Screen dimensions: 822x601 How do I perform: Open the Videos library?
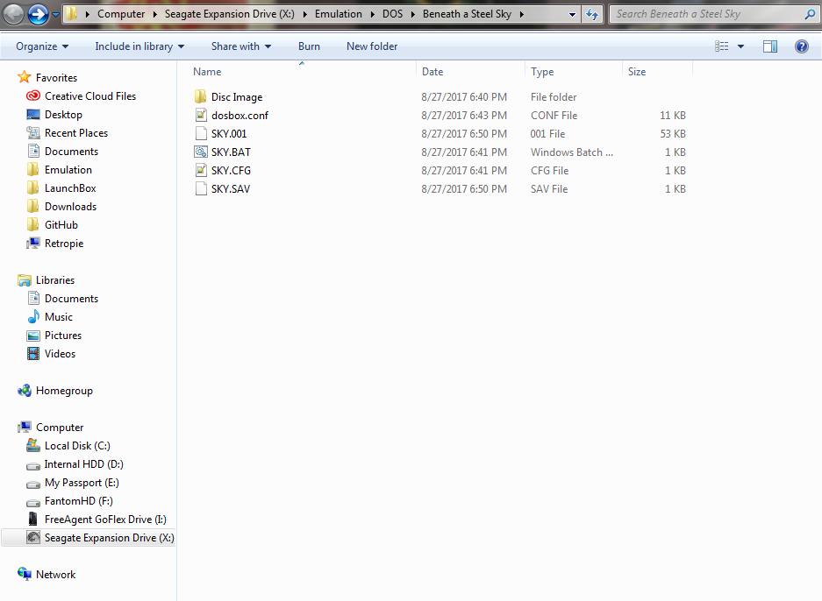60,353
